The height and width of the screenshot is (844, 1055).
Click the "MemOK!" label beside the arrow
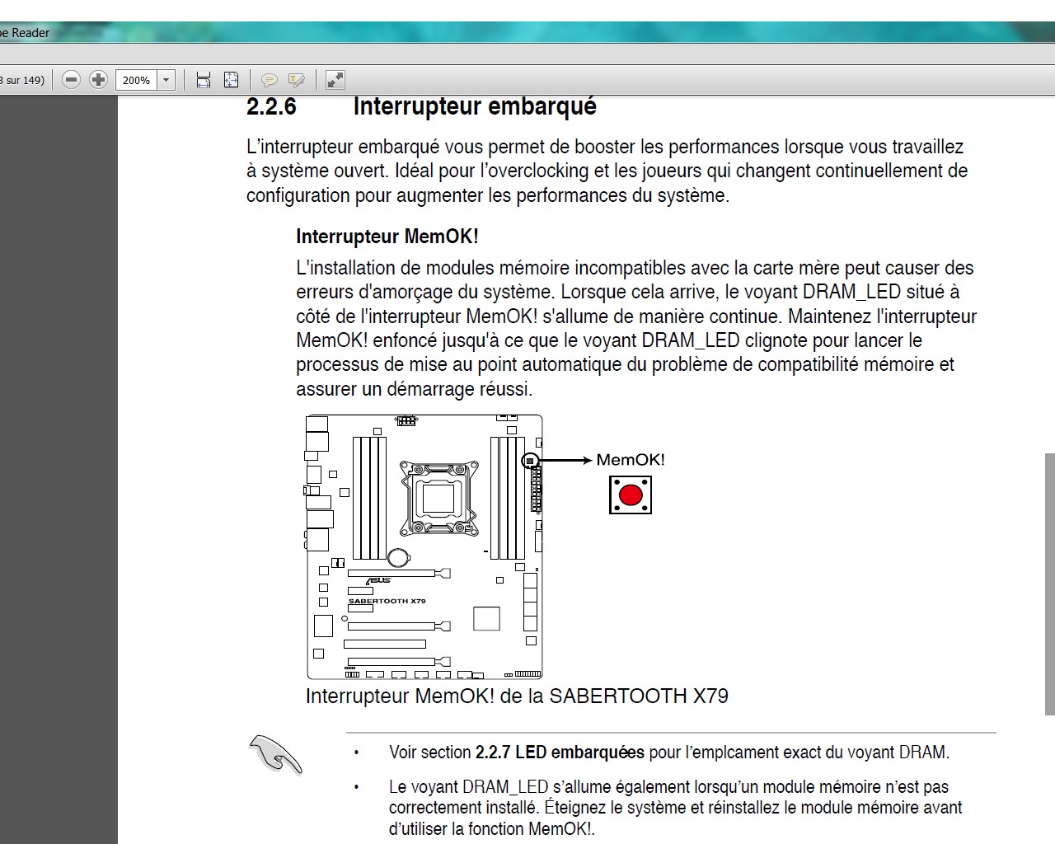click(630, 460)
